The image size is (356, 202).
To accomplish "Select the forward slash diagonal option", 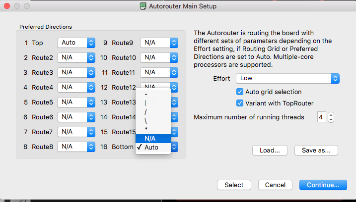I will pyautogui.click(x=153, y=112).
